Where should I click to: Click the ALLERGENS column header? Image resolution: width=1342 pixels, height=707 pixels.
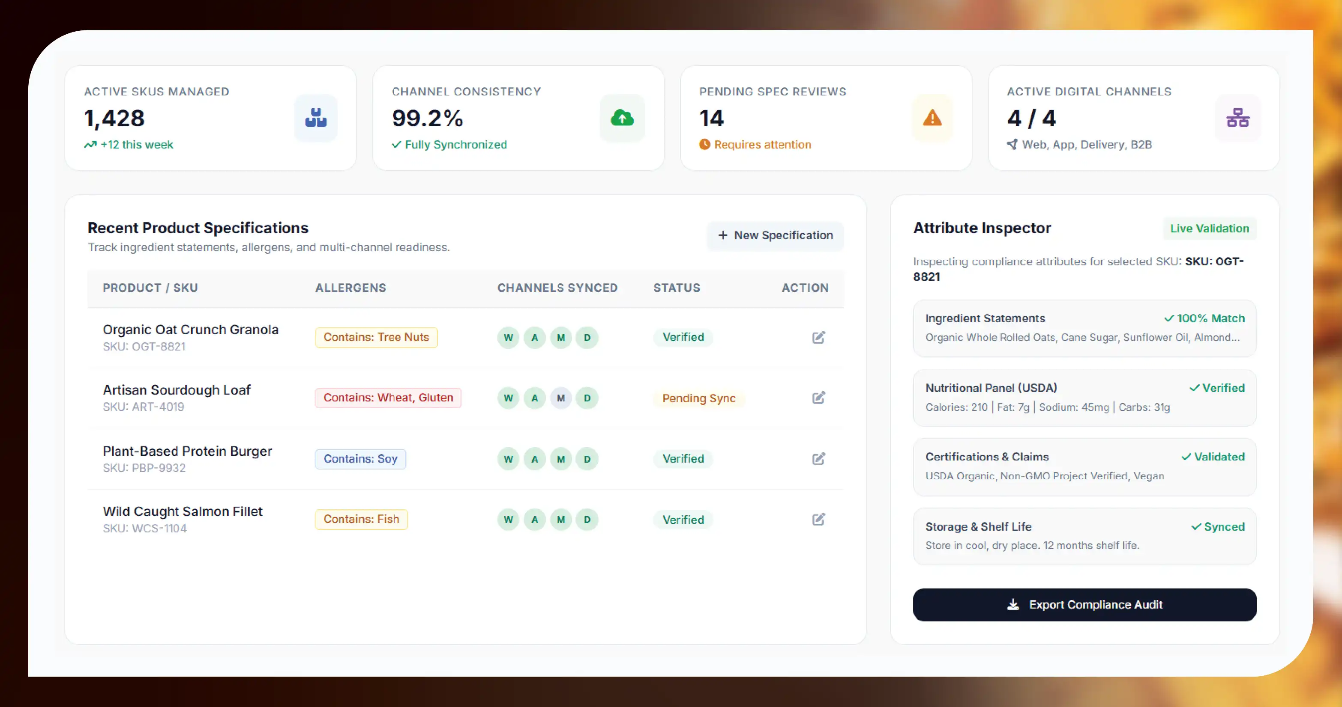(x=350, y=288)
